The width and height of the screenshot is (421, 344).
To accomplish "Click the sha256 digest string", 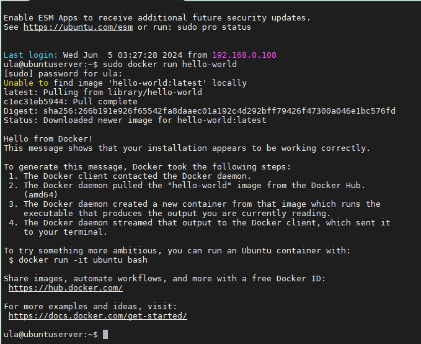I will pos(219,111).
